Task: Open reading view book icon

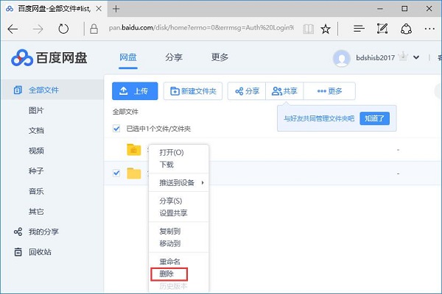Action: point(309,29)
